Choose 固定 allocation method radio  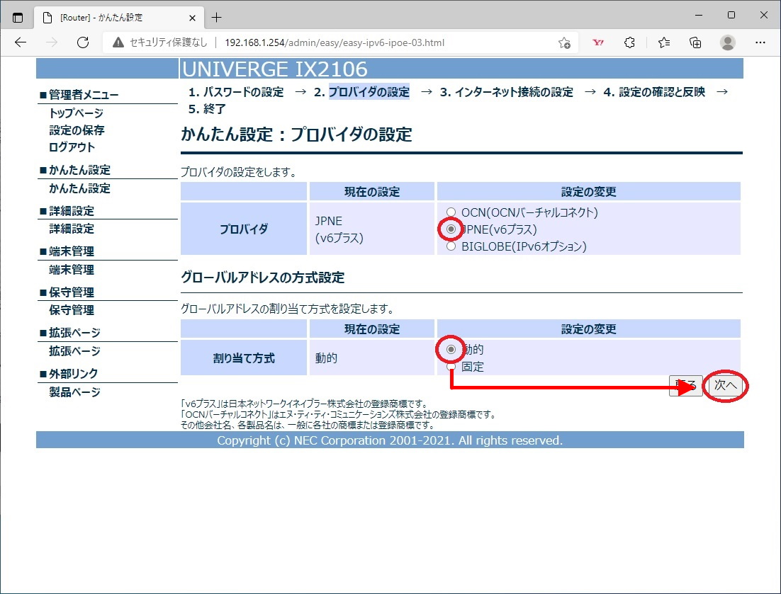[x=451, y=367]
